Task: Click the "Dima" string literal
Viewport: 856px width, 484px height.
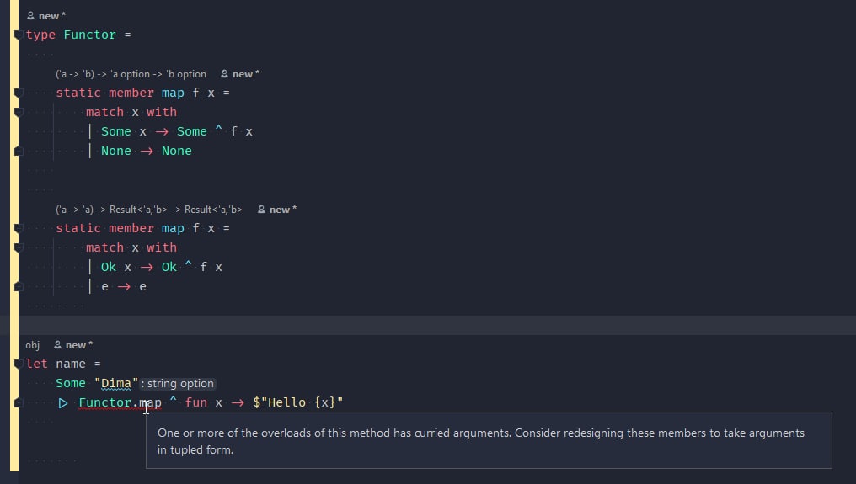Action: (x=116, y=384)
